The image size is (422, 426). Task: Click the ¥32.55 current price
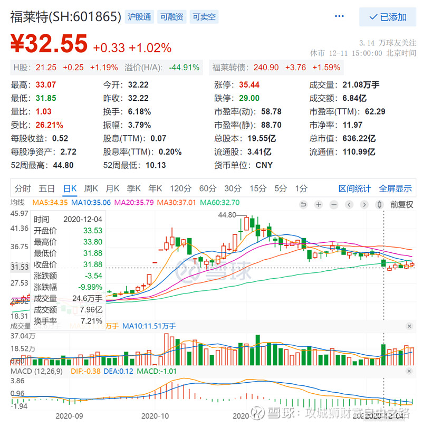click(x=49, y=43)
